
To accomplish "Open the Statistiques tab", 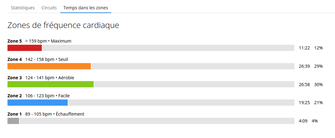I will pos(23,8).
